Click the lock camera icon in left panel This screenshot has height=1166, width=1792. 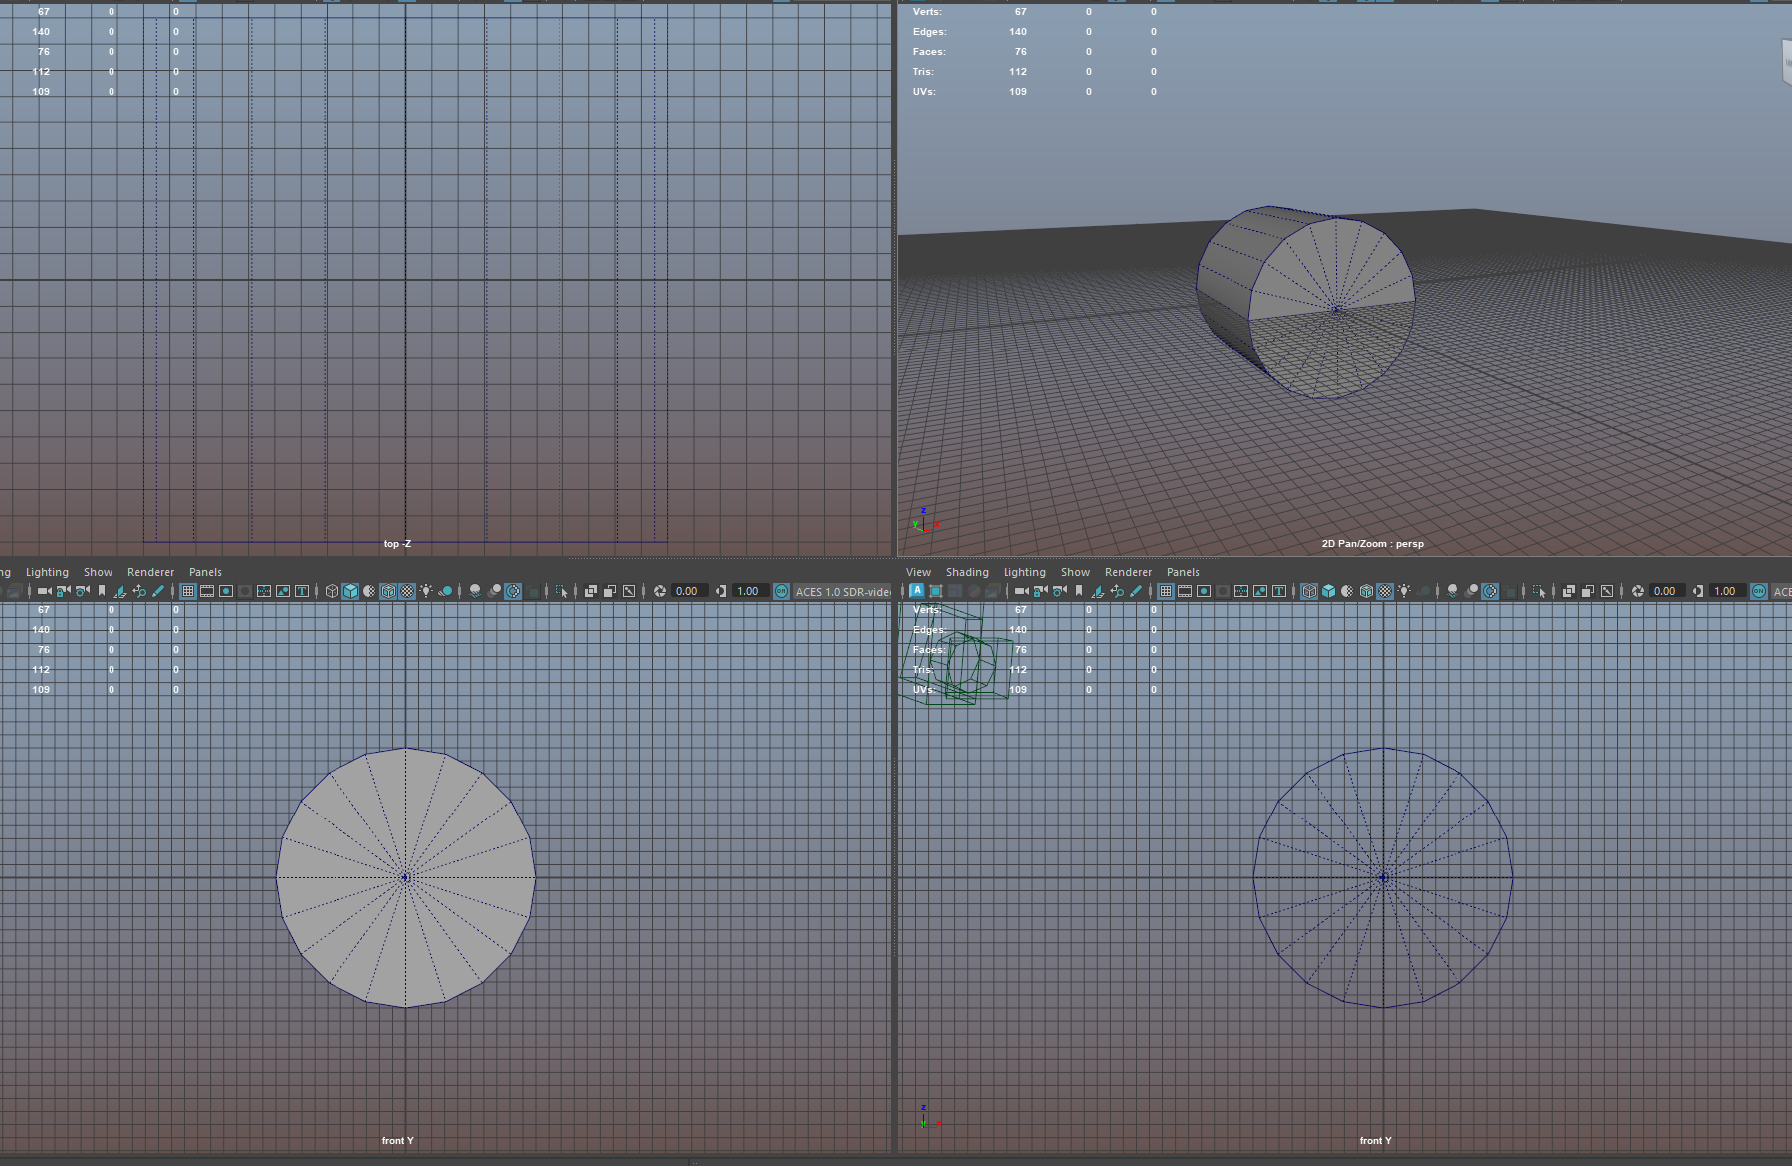coord(63,591)
